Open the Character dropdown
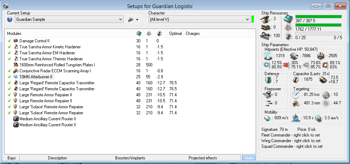 pos(199,19)
